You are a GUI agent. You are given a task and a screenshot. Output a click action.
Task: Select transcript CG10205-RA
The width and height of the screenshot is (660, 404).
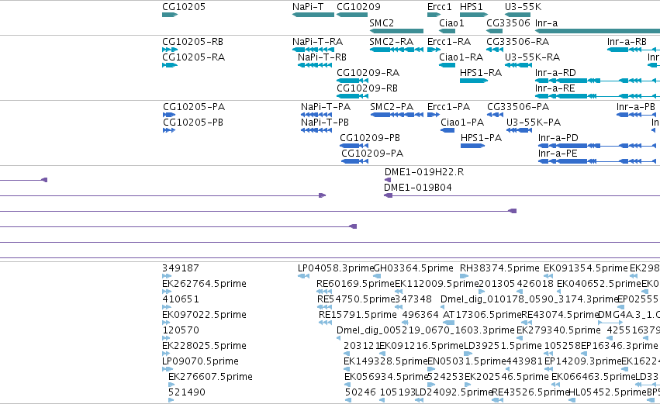170,65
